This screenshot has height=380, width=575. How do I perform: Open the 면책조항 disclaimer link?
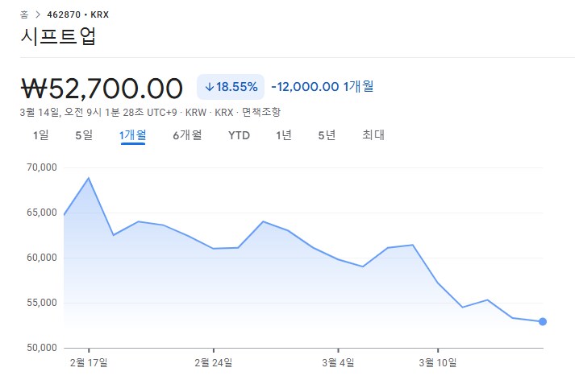[x=261, y=112]
